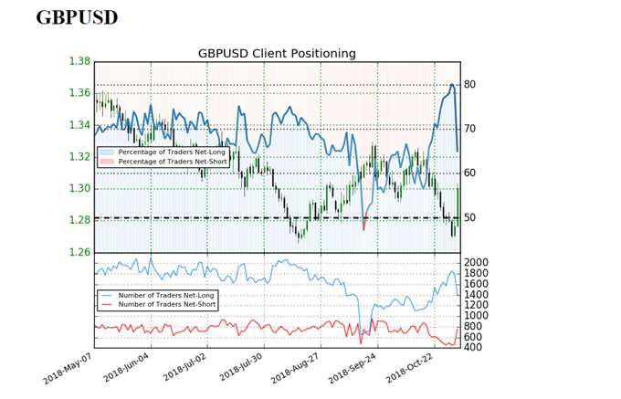Click the 1.30 price axis label
621x399 pixels.
coord(79,188)
